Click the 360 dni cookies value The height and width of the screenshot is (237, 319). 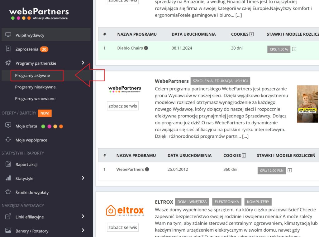(x=230, y=169)
